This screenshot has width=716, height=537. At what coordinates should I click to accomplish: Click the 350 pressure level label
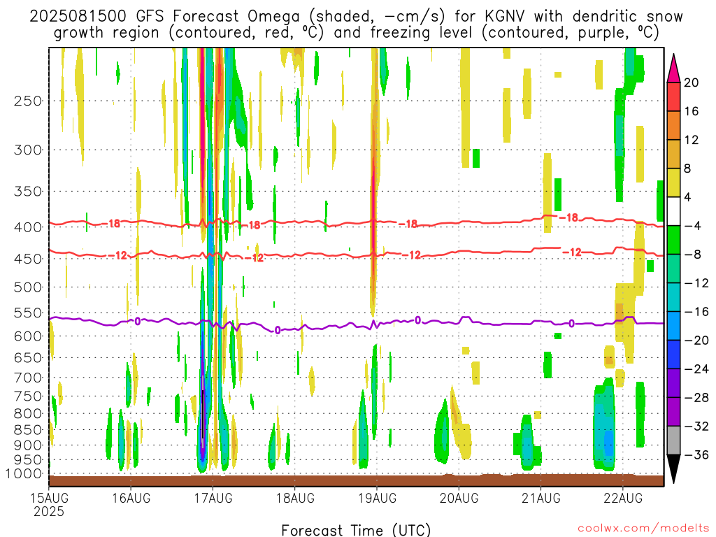coord(28,191)
